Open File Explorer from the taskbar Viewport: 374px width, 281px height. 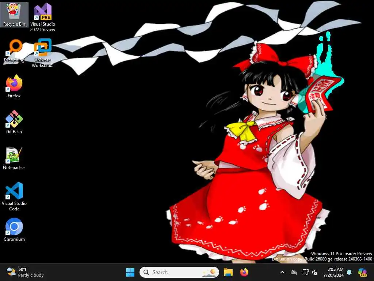click(228, 272)
